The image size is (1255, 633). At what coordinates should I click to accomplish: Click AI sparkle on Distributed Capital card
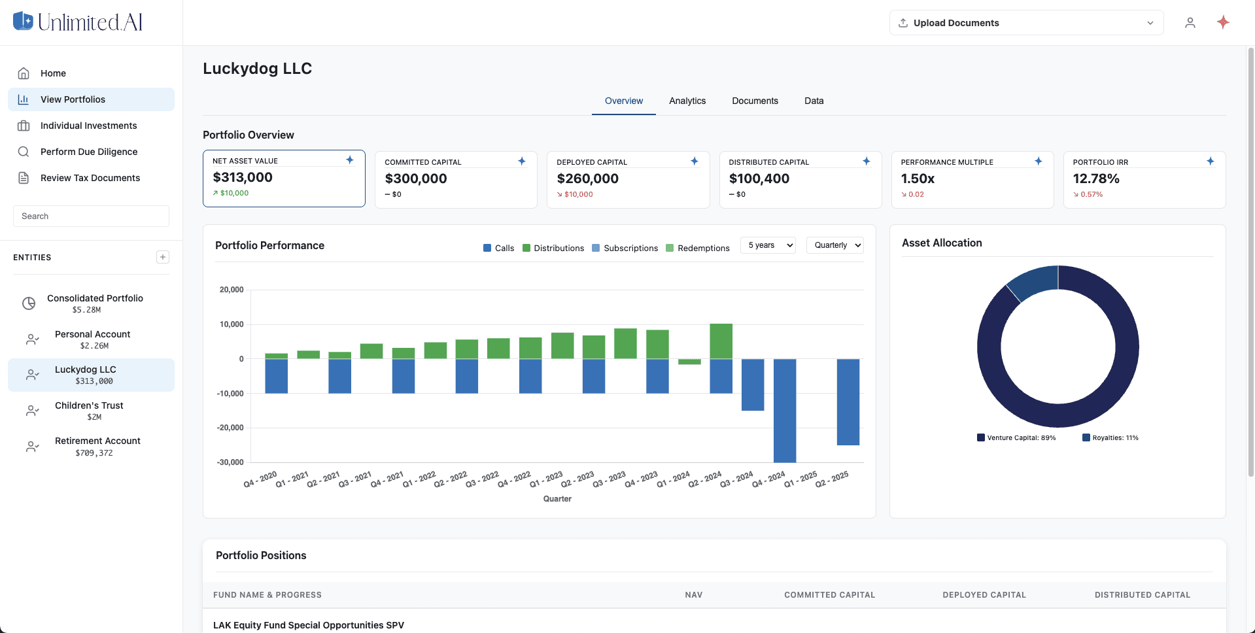coord(867,161)
